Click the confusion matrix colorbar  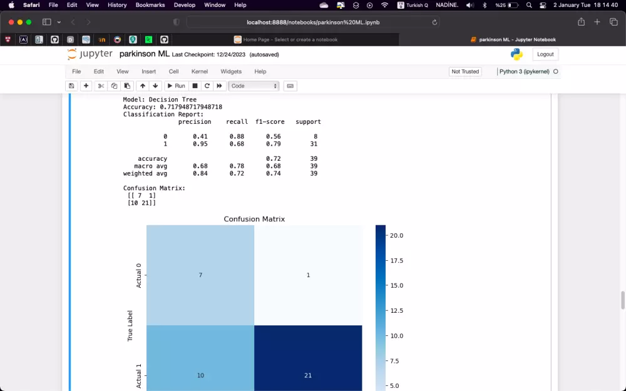[x=381, y=308]
